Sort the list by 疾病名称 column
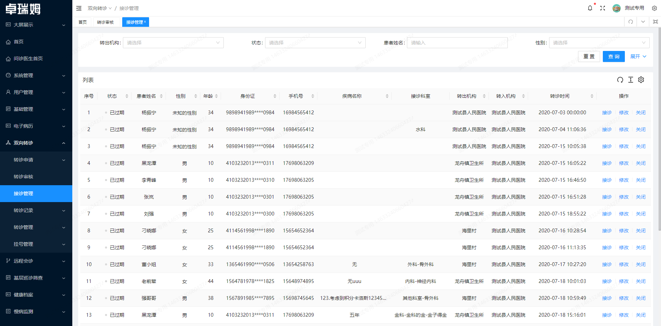661x326 pixels. (x=387, y=96)
